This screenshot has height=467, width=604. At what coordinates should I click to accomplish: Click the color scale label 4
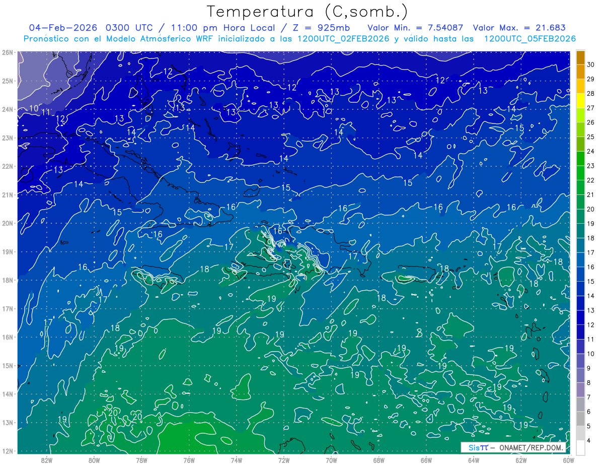tap(589, 440)
